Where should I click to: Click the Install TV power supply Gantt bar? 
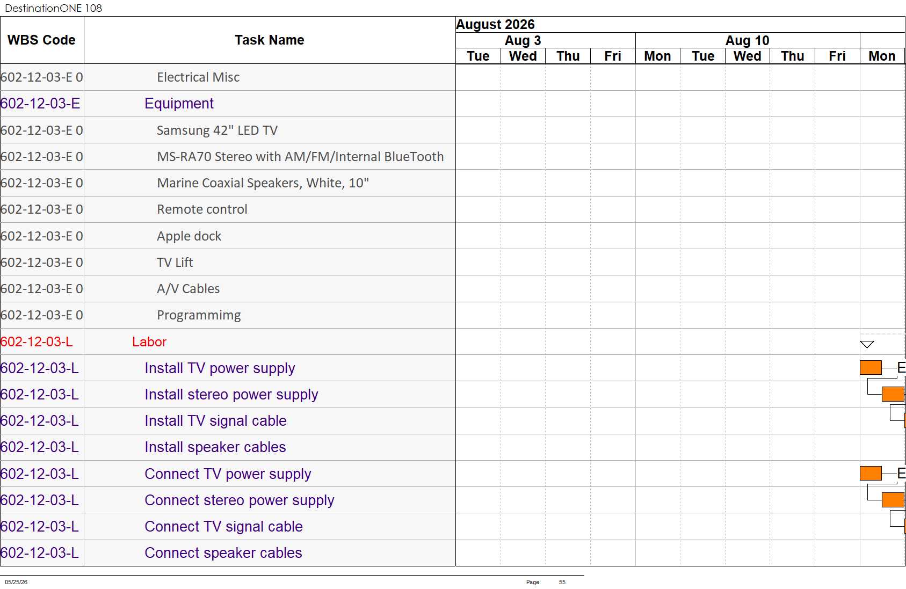[x=871, y=368]
